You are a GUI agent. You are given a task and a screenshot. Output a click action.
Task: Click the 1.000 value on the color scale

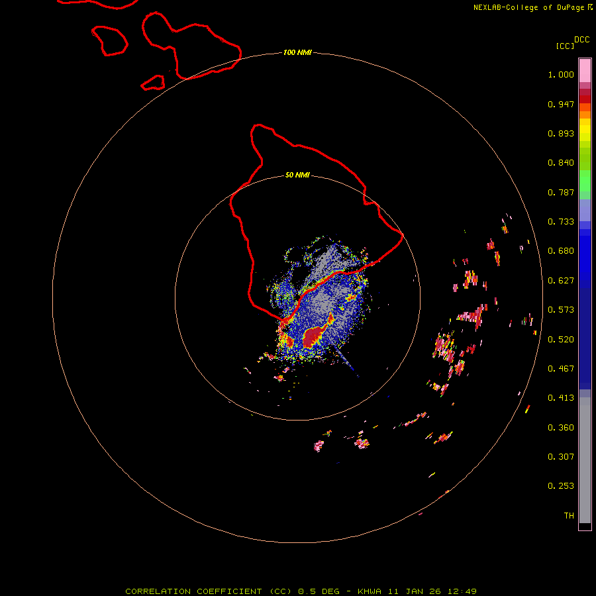pos(561,74)
